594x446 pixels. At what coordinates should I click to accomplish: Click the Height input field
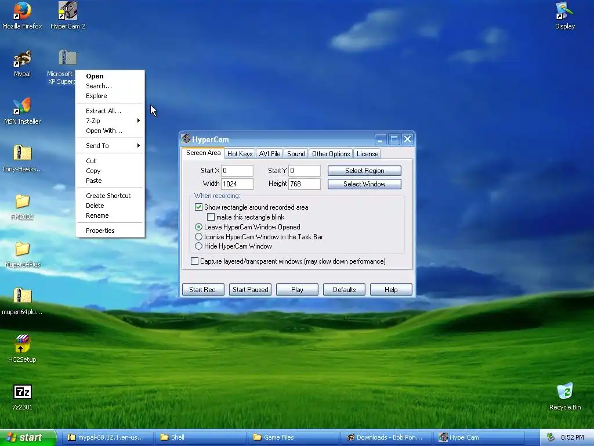305,184
